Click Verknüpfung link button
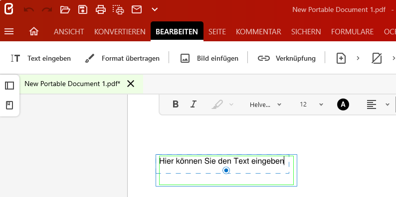This screenshot has height=197, width=396. pyautogui.click(x=287, y=58)
